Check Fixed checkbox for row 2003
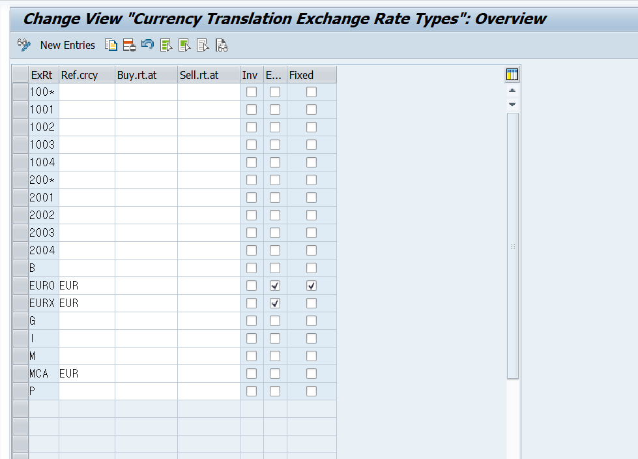Viewport: 638px width, 459px height. point(312,233)
